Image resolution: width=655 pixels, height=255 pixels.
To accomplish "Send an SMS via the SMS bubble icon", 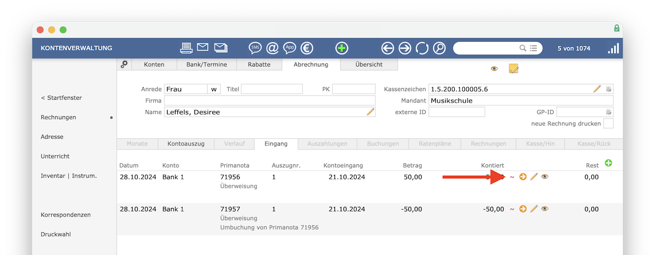I will click(255, 48).
